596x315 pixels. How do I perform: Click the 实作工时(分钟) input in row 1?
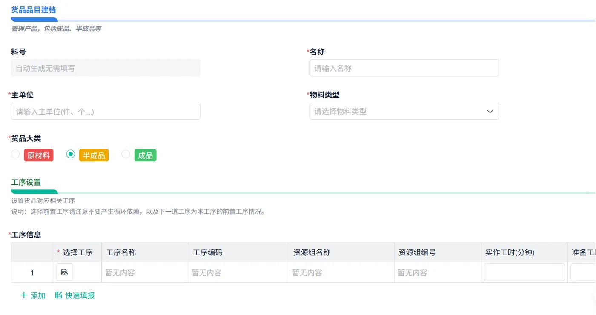coord(524,272)
